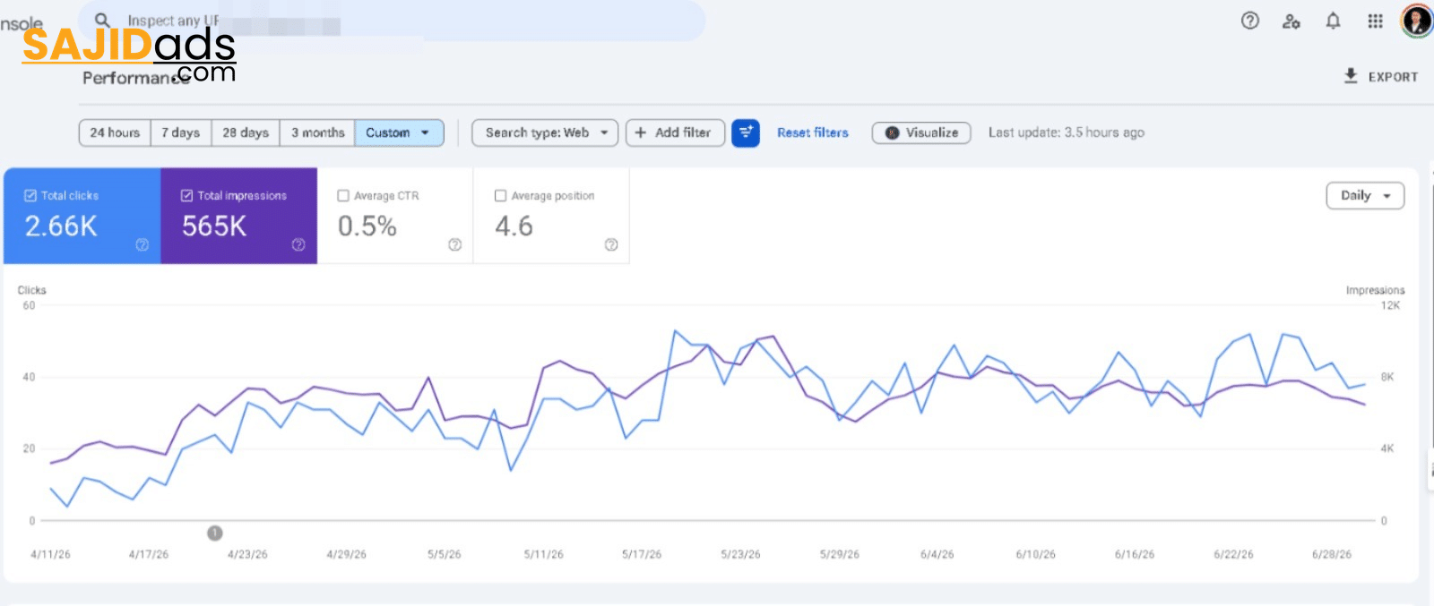The image size is (1434, 606).
Task: Click the Export download icon
Action: (x=1351, y=76)
